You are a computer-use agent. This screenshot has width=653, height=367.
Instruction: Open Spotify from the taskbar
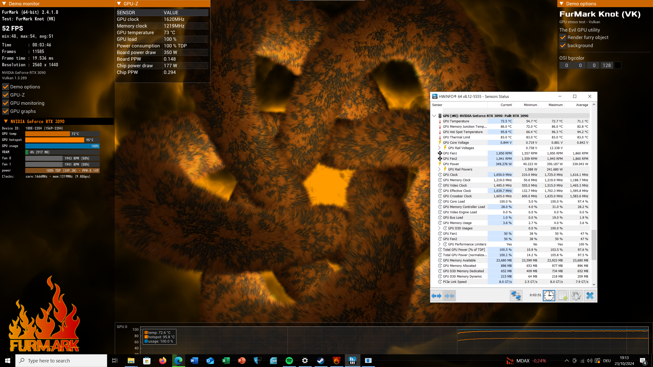pos(289,360)
